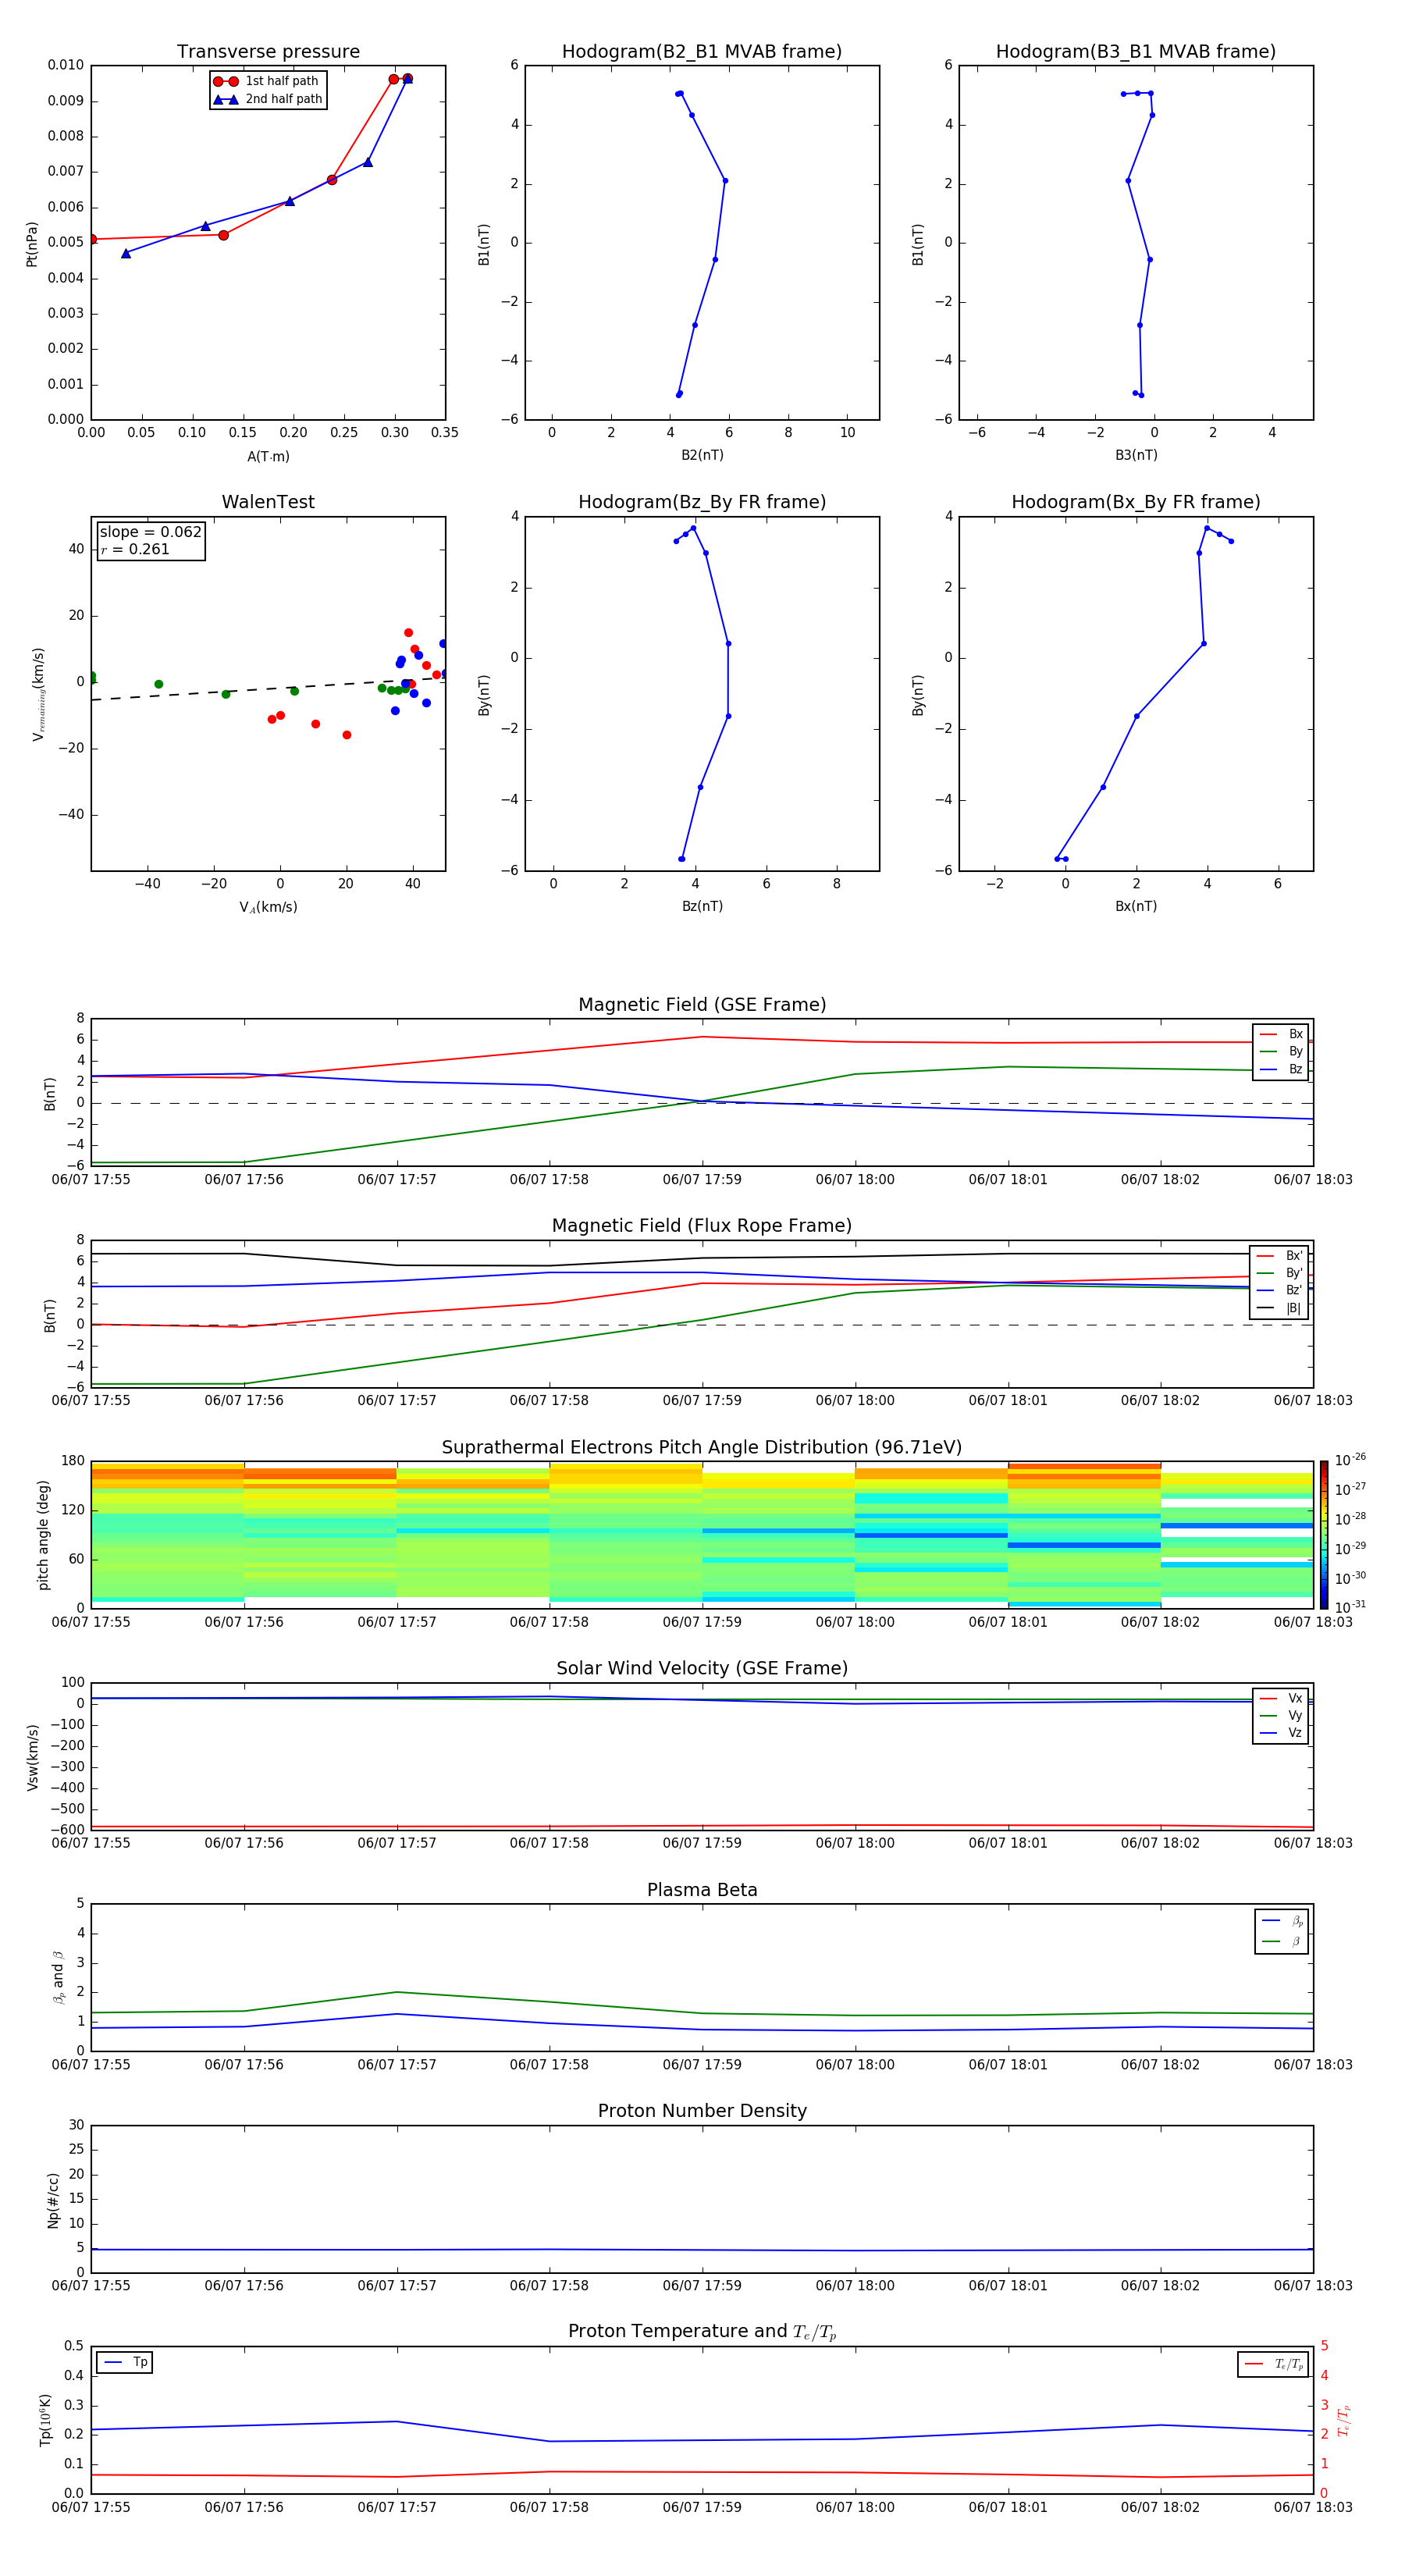
Task: Click the "Hodogram(Bz_By FR frame)" title
Action: click(x=702, y=502)
